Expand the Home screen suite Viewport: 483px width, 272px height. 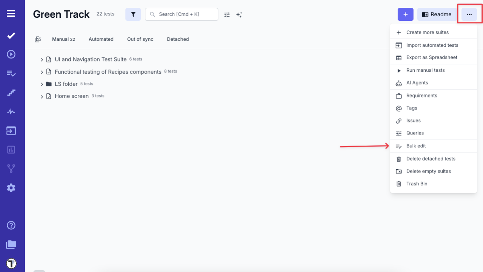(x=42, y=96)
